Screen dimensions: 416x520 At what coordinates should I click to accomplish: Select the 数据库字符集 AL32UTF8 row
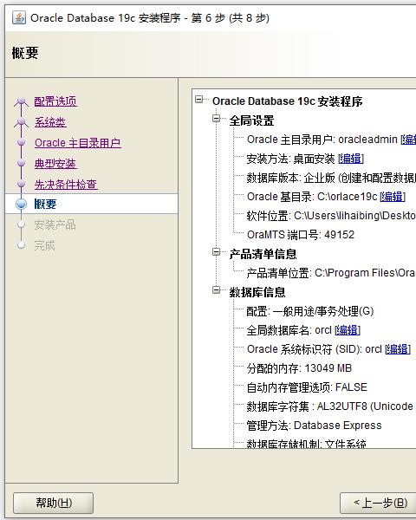pos(330,406)
